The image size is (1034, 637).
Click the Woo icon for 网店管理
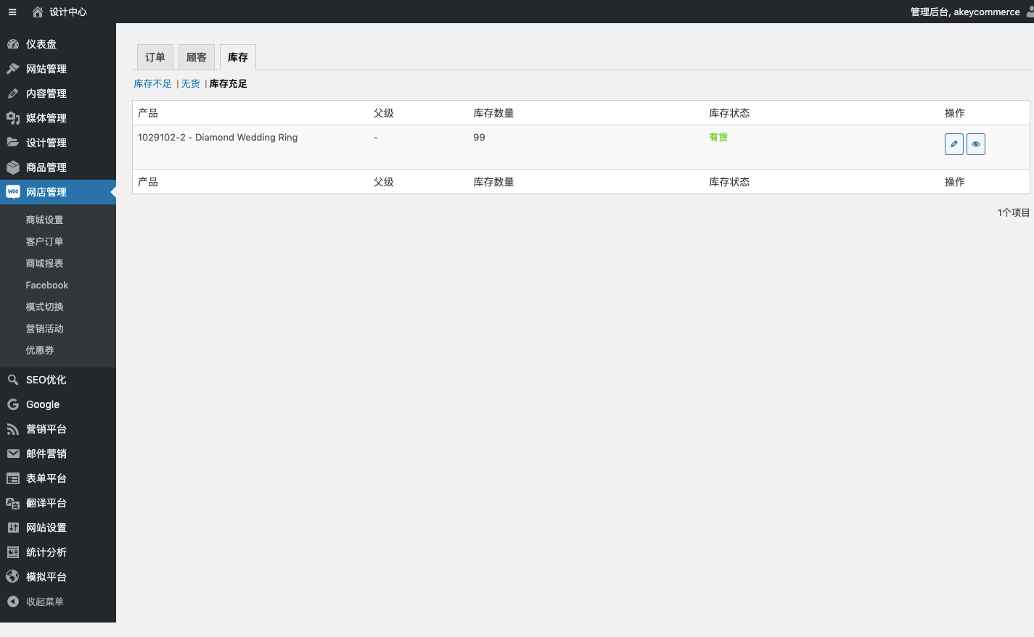[13, 192]
